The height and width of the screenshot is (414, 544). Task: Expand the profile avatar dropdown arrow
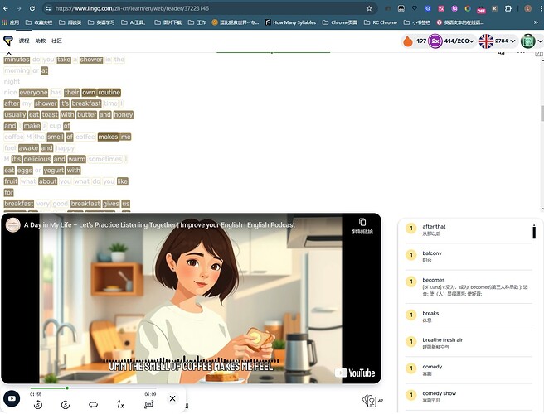coord(540,41)
